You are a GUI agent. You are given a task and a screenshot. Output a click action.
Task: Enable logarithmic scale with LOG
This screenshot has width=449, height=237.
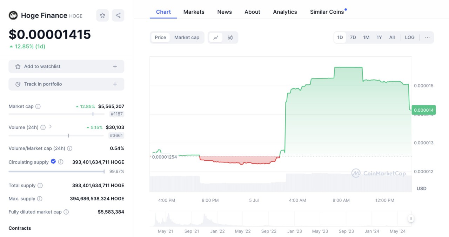point(409,37)
